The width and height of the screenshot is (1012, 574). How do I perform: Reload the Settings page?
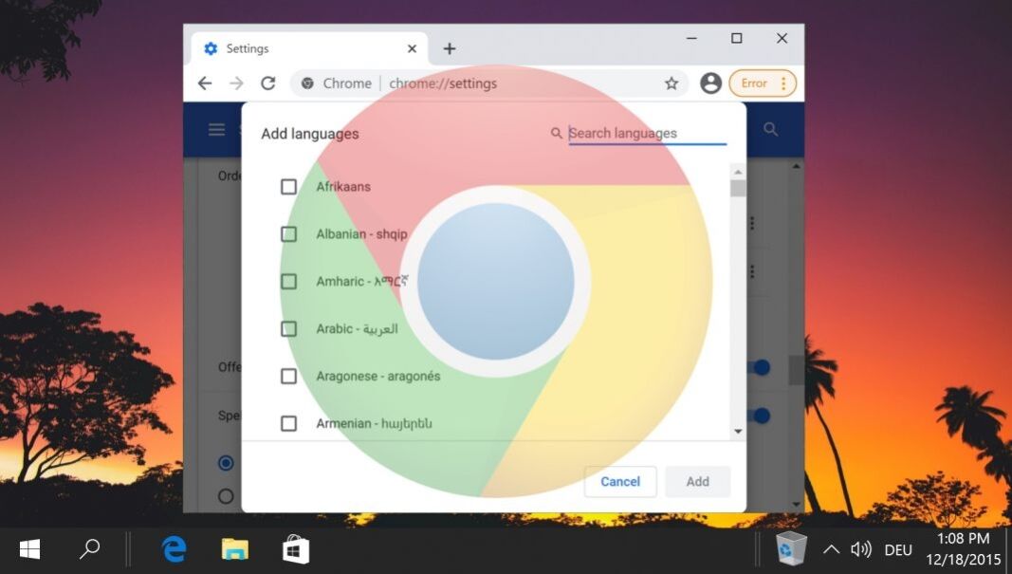267,83
